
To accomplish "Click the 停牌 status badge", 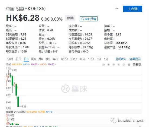I will (70, 18).
